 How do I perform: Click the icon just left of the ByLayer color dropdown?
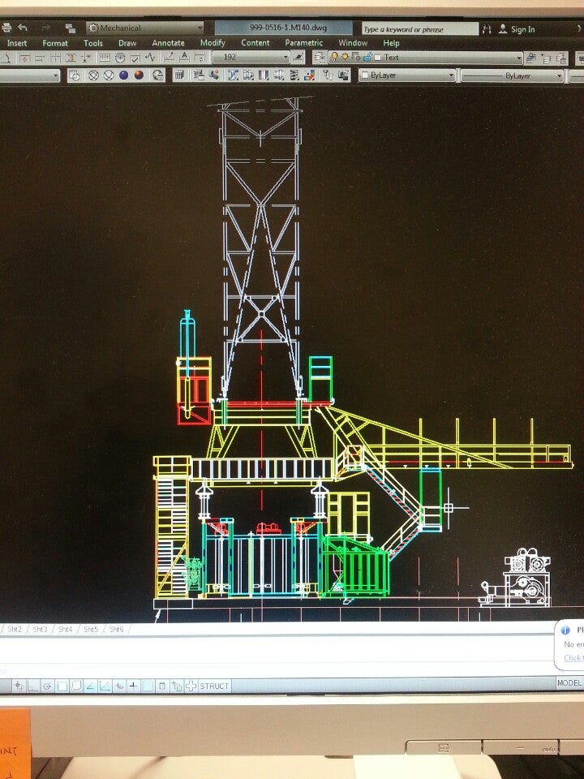(x=344, y=75)
